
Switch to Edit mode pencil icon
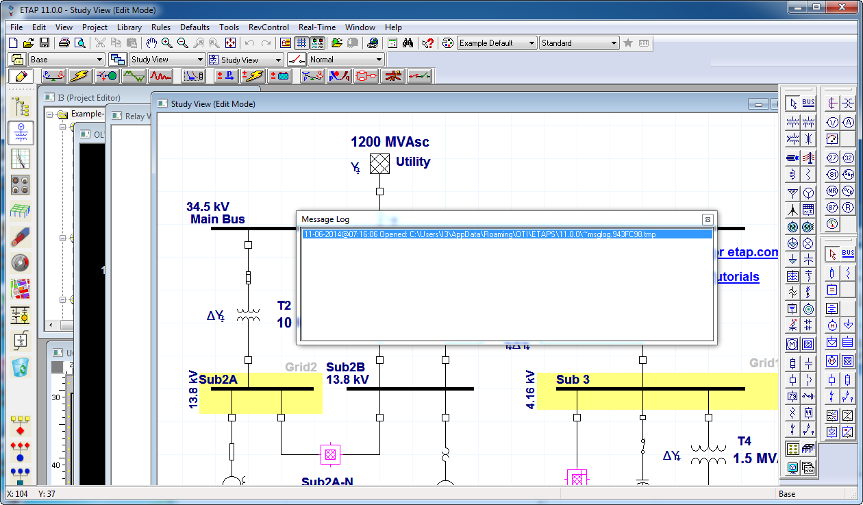[x=21, y=76]
